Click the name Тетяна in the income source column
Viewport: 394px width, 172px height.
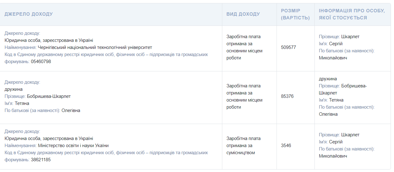point(22,103)
